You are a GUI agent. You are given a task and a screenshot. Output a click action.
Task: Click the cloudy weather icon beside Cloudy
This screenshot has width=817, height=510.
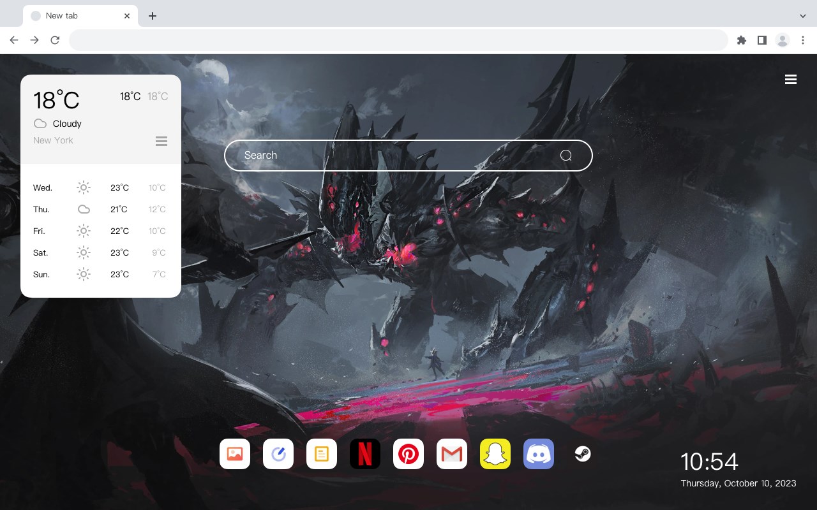click(40, 124)
